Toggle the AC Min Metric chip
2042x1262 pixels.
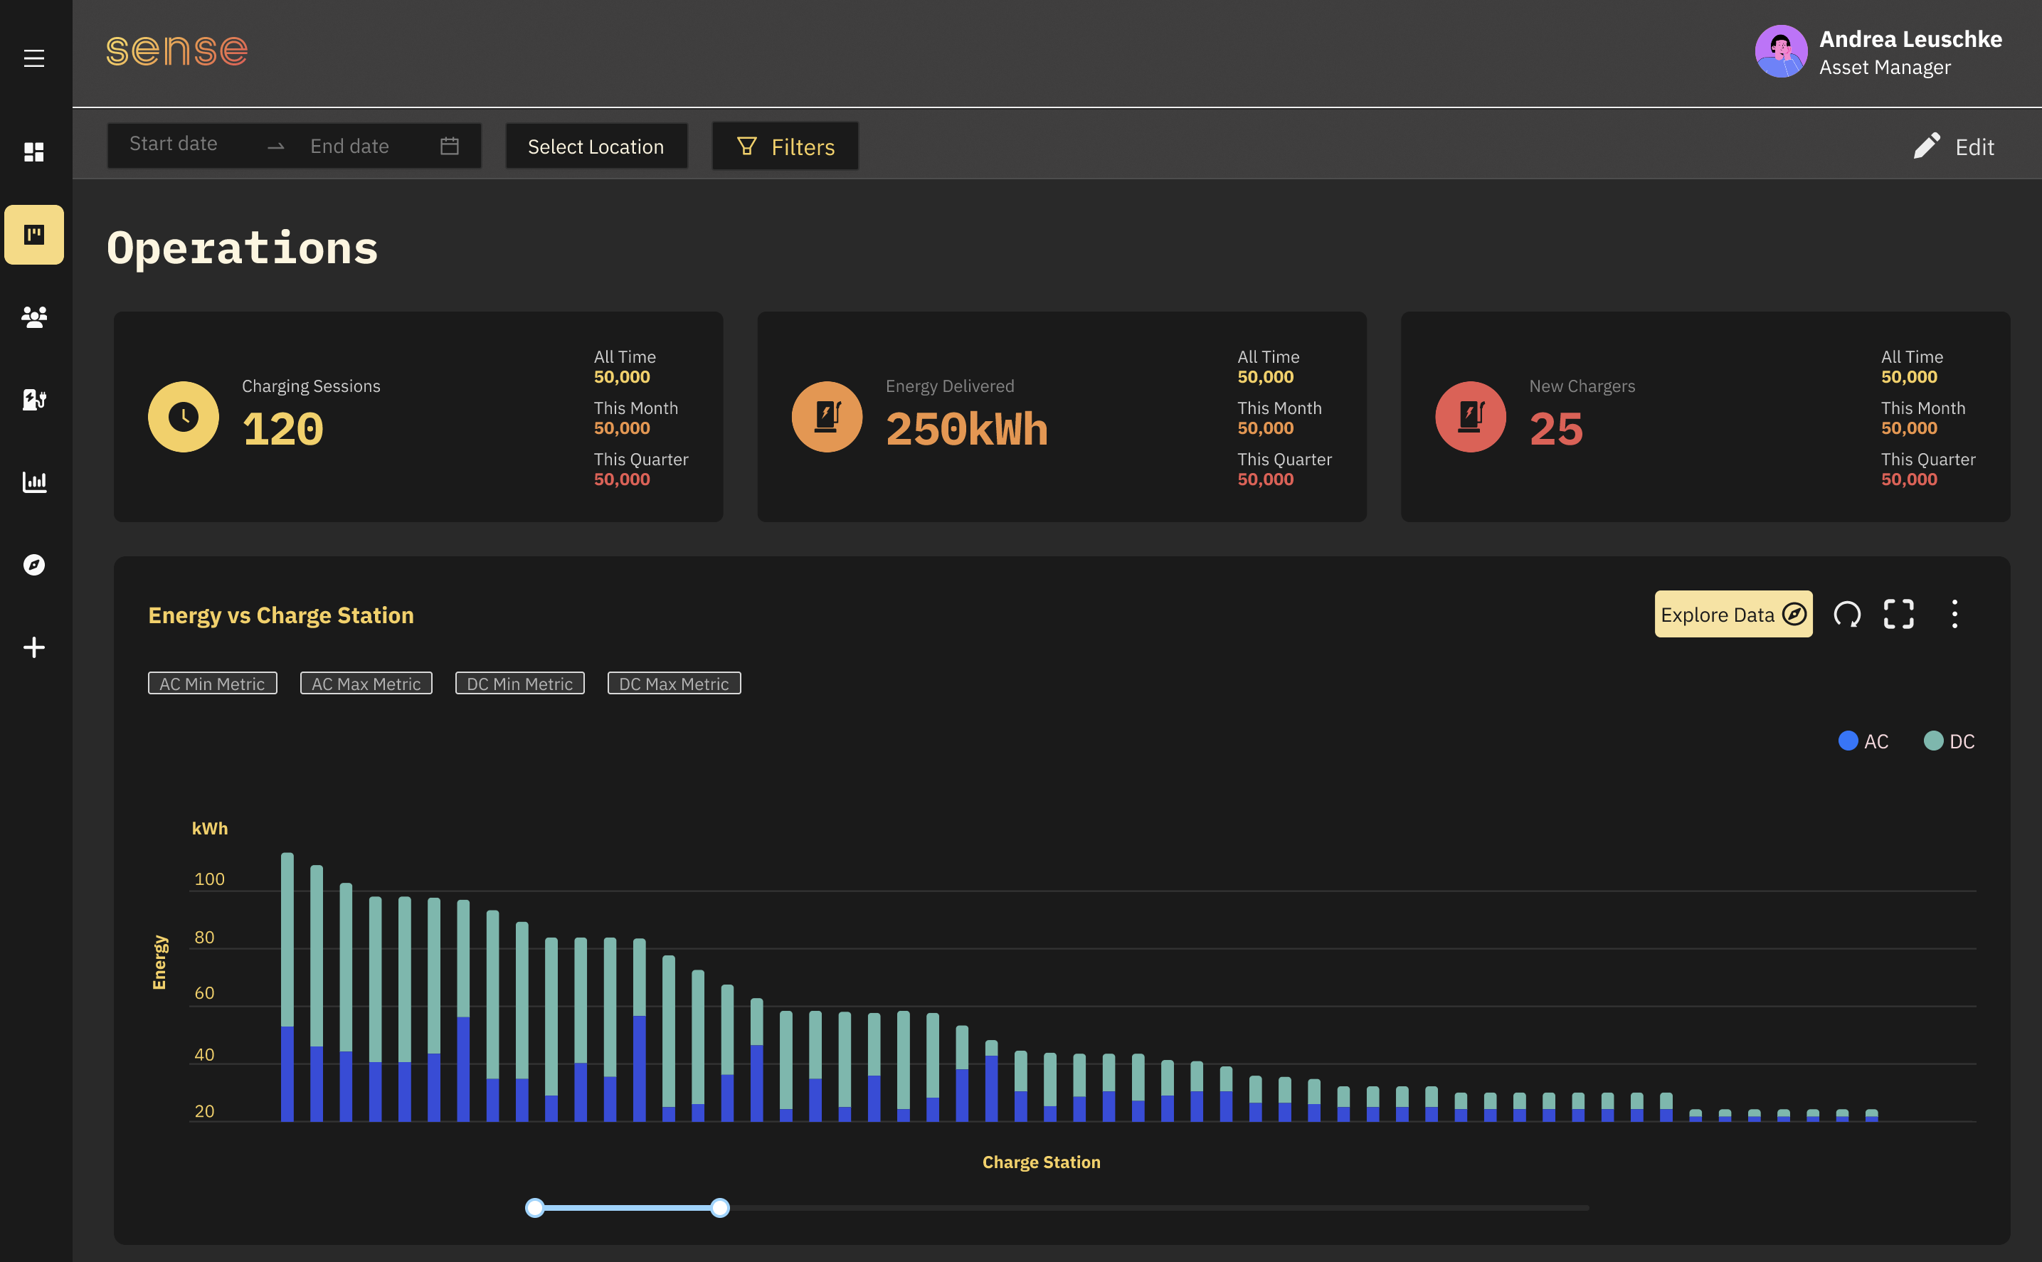tap(212, 684)
